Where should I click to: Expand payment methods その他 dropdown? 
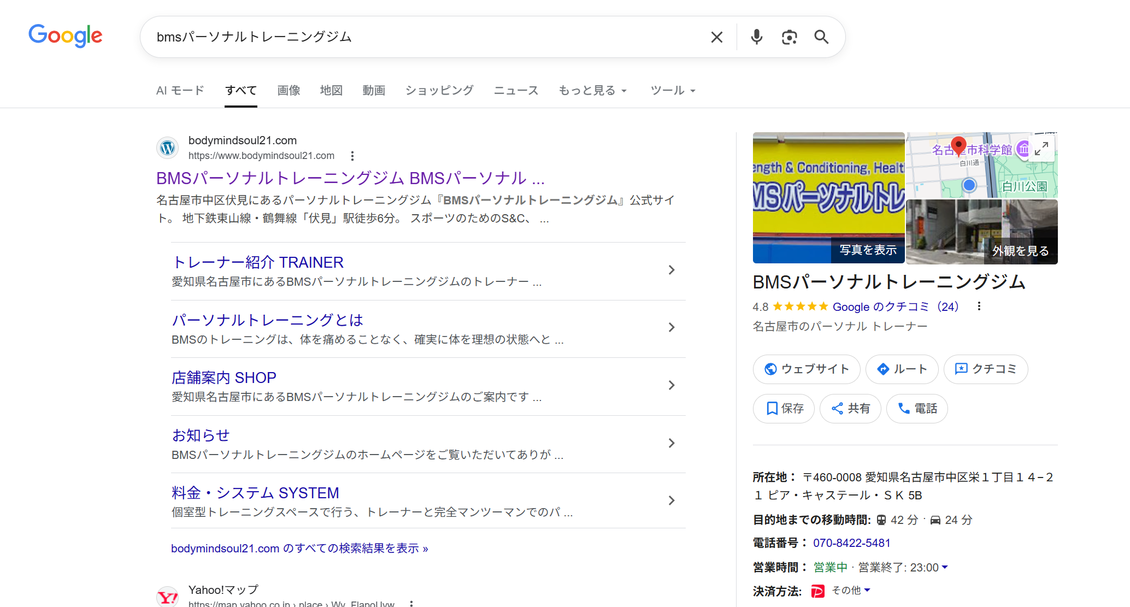[x=867, y=590]
